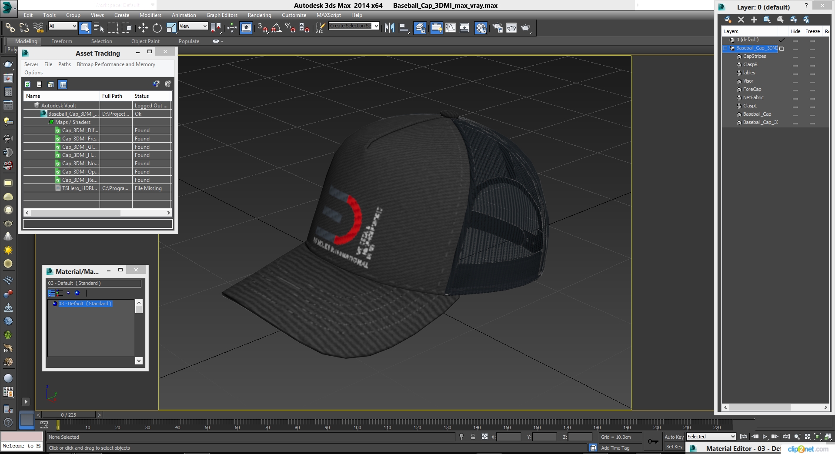Image resolution: width=835 pixels, height=454 pixels.
Task: Choose the Rectangular Selection Region tool
Action: (x=113, y=28)
